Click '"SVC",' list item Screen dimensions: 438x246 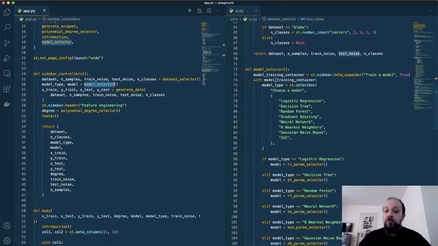pyautogui.click(x=285, y=138)
